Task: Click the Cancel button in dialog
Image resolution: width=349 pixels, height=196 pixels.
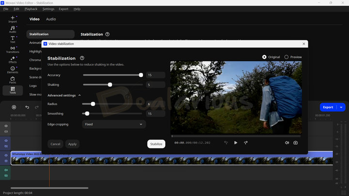Action: (x=55, y=144)
